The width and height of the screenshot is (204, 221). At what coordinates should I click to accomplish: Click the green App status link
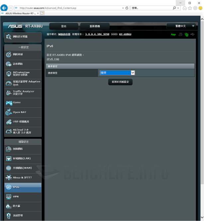pyautogui.click(x=173, y=34)
